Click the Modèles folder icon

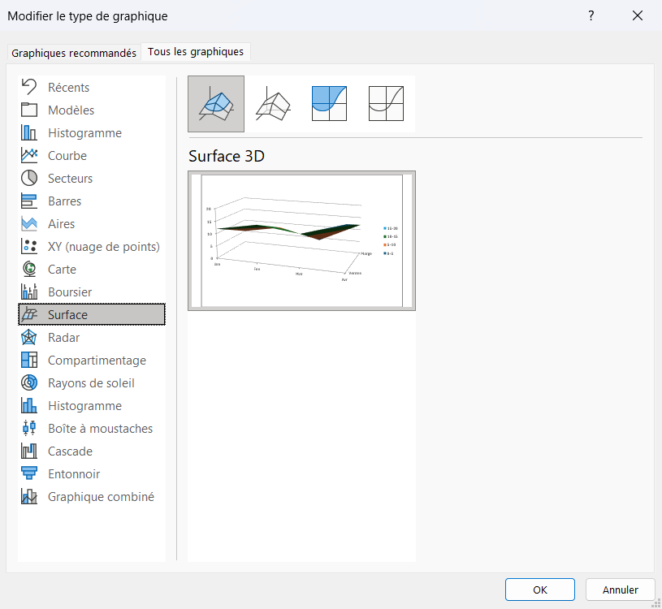(x=29, y=110)
